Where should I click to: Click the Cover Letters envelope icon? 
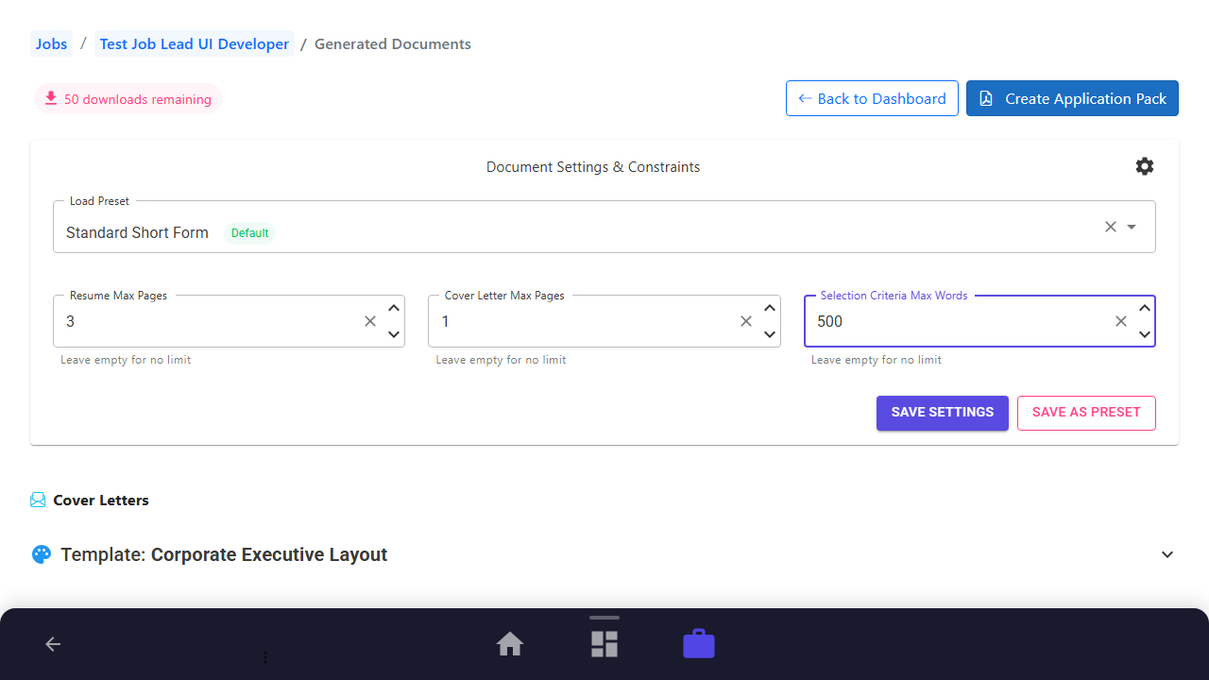pyautogui.click(x=38, y=501)
